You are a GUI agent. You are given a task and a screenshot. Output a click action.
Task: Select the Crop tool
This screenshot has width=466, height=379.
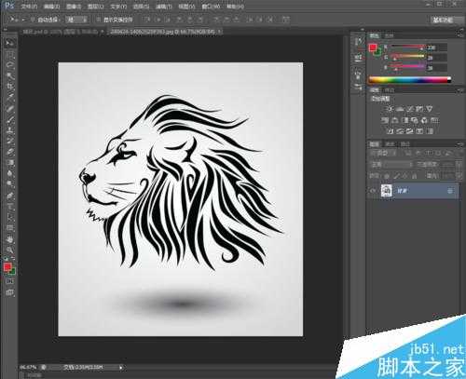(9, 87)
